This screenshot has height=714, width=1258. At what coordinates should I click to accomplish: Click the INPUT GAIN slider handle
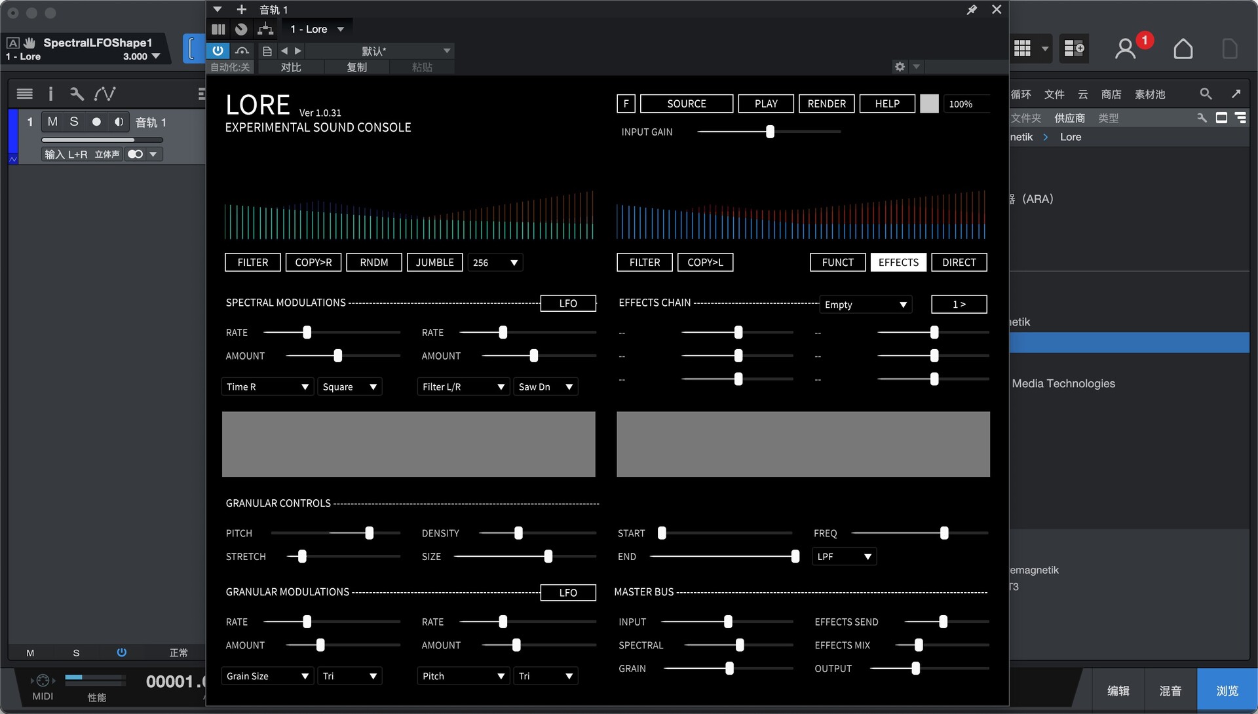point(770,132)
